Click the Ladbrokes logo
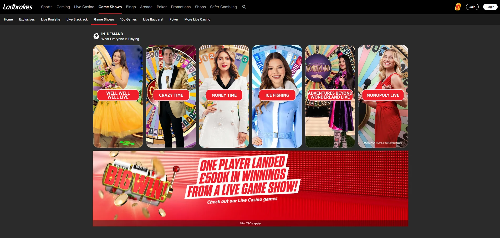This screenshot has width=500, height=238. (18, 7)
